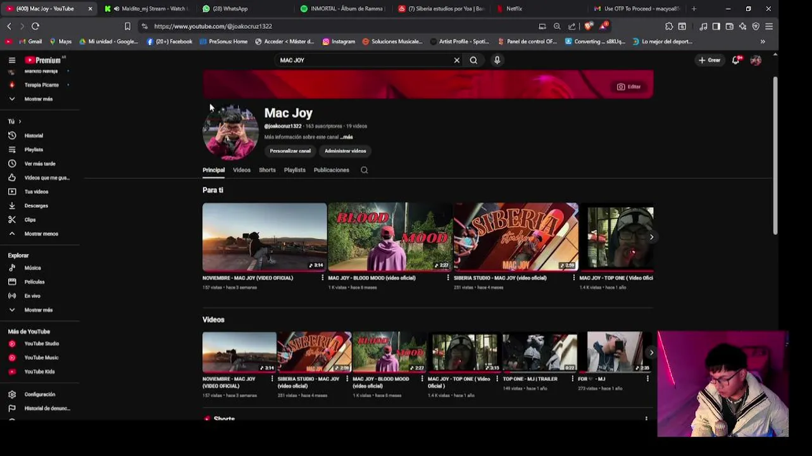This screenshot has width=812, height=456.
Task: Click Administrar videos button
Action: 345,151
